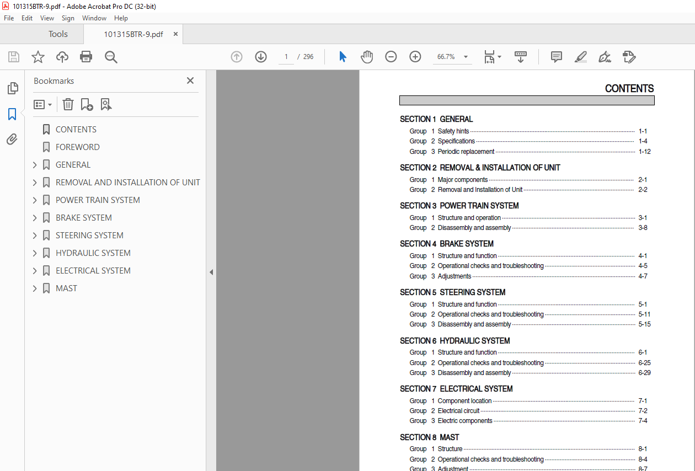Click the scrolling mode keyboard icon
695x471 pixels.
(521, 57)
